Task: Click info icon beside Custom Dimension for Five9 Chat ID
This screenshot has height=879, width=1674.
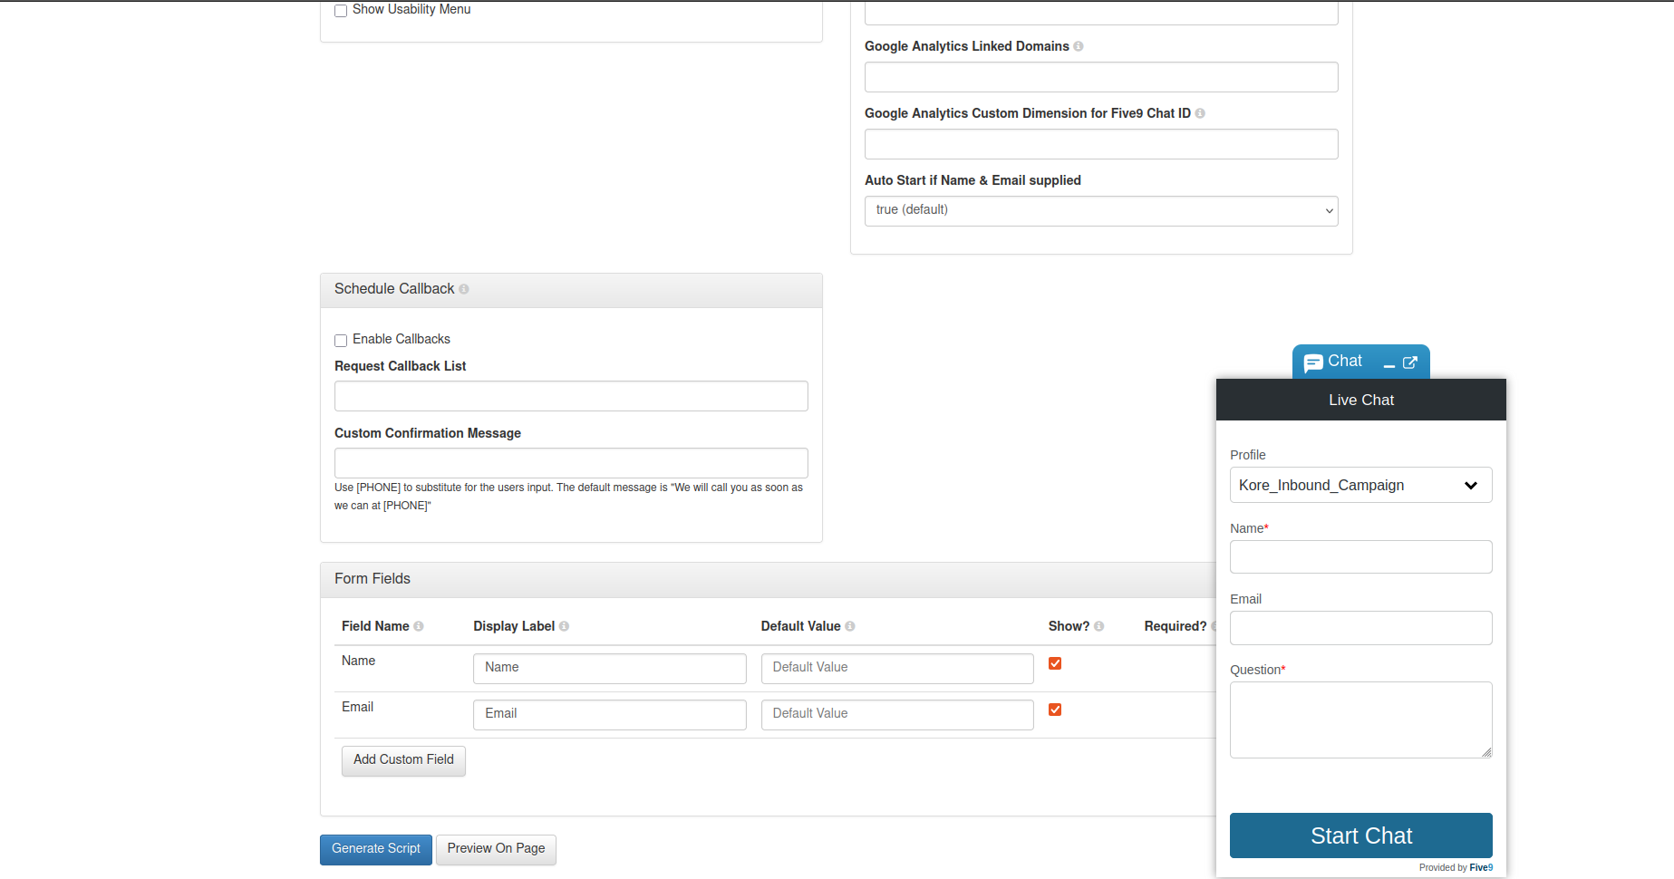Action: point(1200,113)
